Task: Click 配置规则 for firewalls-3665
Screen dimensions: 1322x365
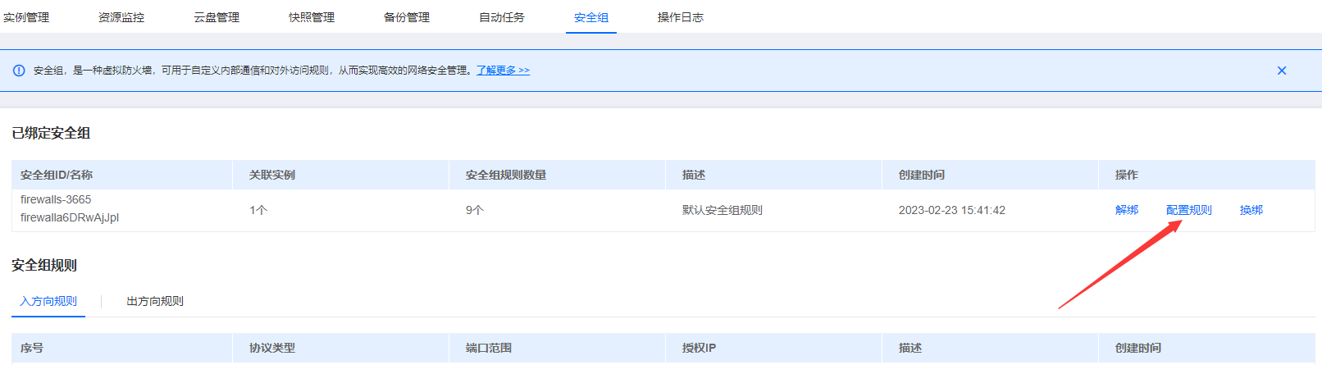Action: coord(1189,210)
